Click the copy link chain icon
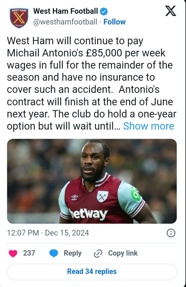This screenshot has height=287, width=186. tap(98, 253)
